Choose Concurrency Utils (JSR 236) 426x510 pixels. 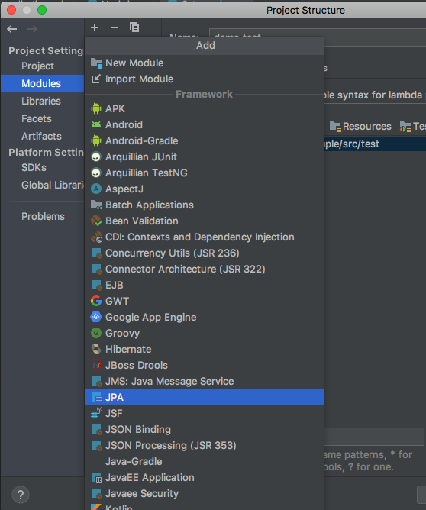tap(204, 253)
